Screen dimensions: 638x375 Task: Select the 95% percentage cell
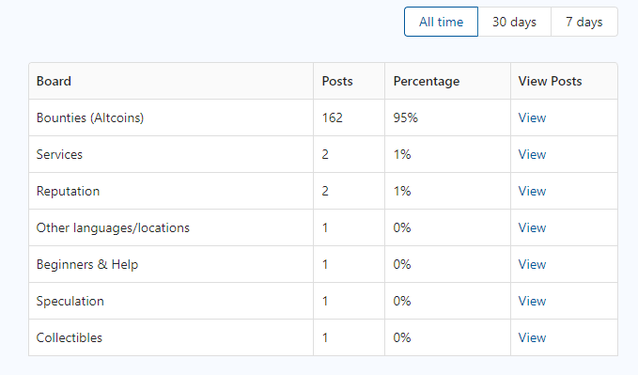pos(405,117)
